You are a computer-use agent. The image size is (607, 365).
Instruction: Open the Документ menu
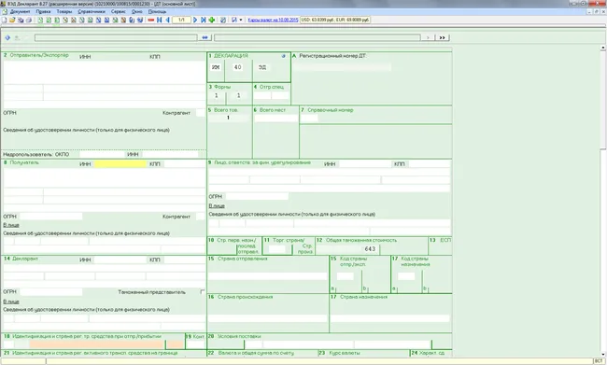click(x=20, y=11)
